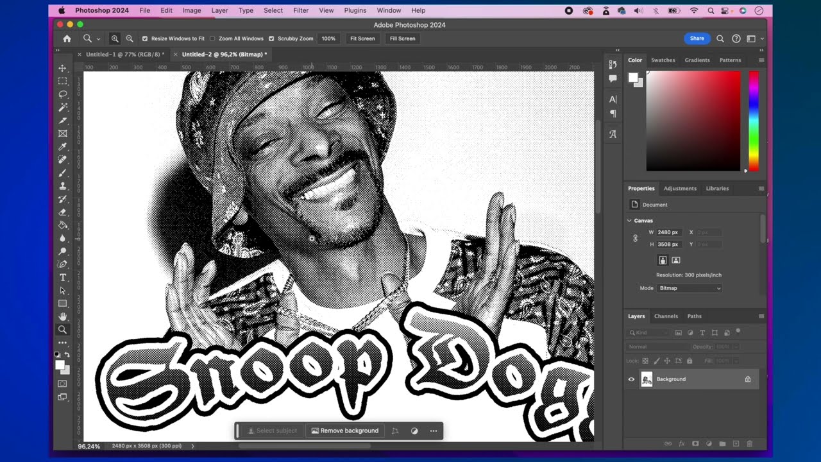Screen dimensions: 821x462
Task: Create a new layer icon
Action: point(736,443)
